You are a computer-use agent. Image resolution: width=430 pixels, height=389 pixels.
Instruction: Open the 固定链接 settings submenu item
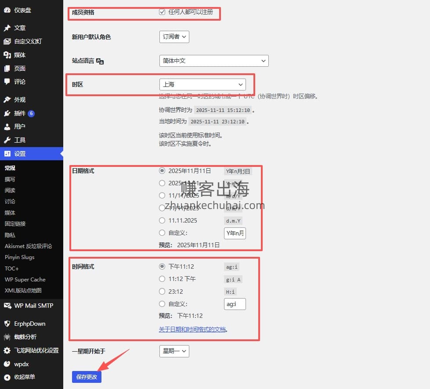coord(15,224)
